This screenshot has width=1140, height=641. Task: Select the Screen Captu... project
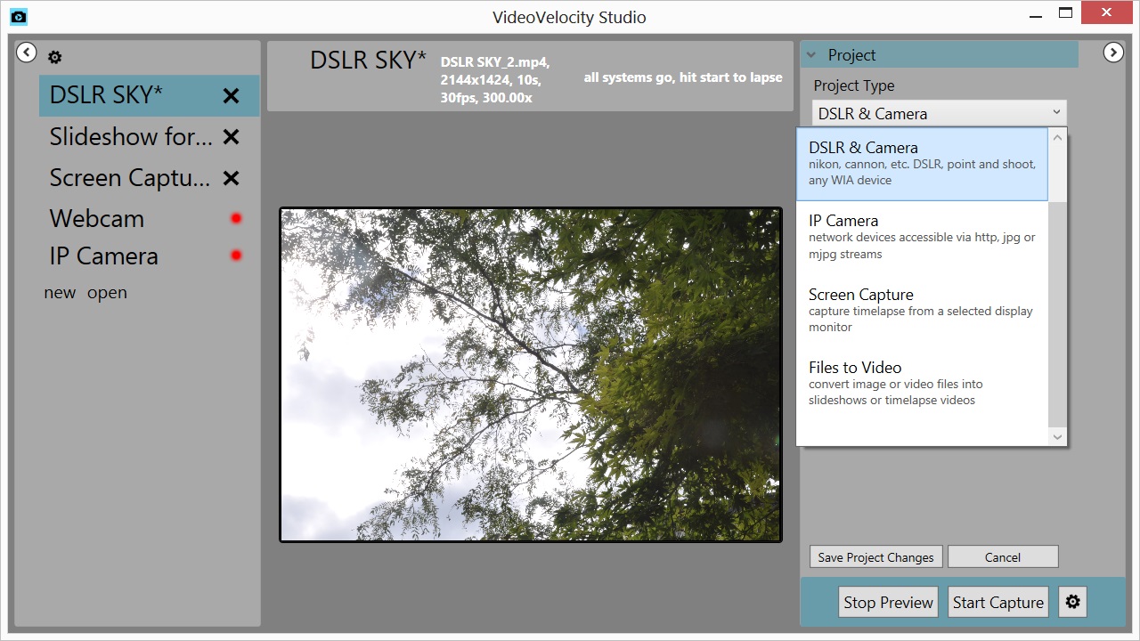point(149,178)
